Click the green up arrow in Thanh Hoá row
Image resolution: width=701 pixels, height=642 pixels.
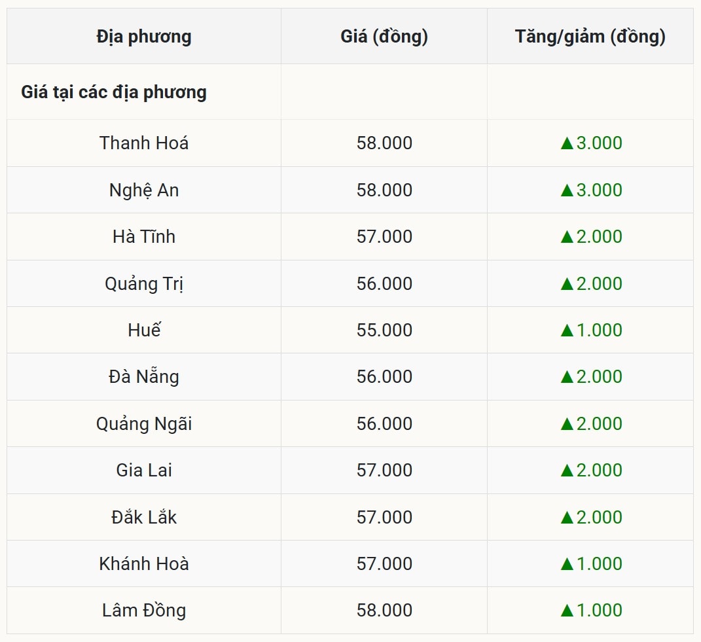(x=567, y=143)
